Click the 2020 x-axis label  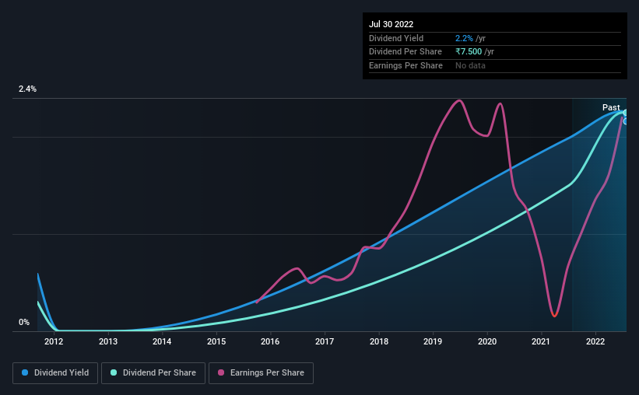pyautogui.click(x=487, y=341)
